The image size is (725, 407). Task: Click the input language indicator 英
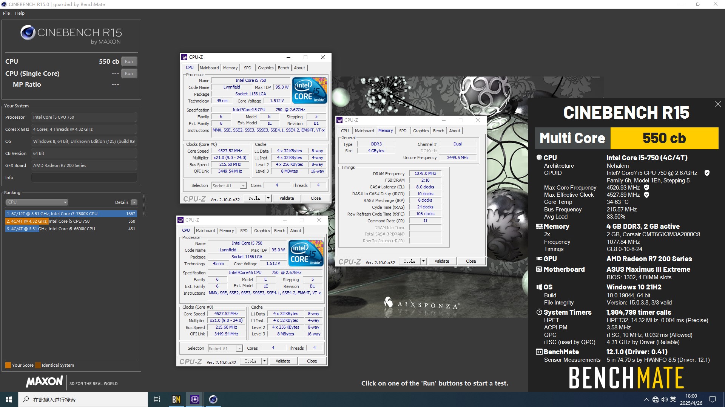[x=673, y=399]
